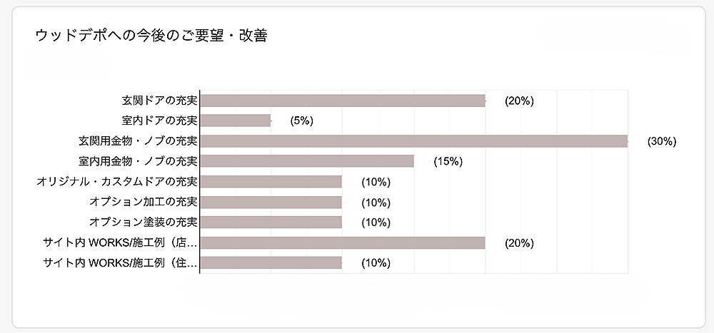
Task: Click the 玄関ドアの充実 bar
Action: pos(343,101)
